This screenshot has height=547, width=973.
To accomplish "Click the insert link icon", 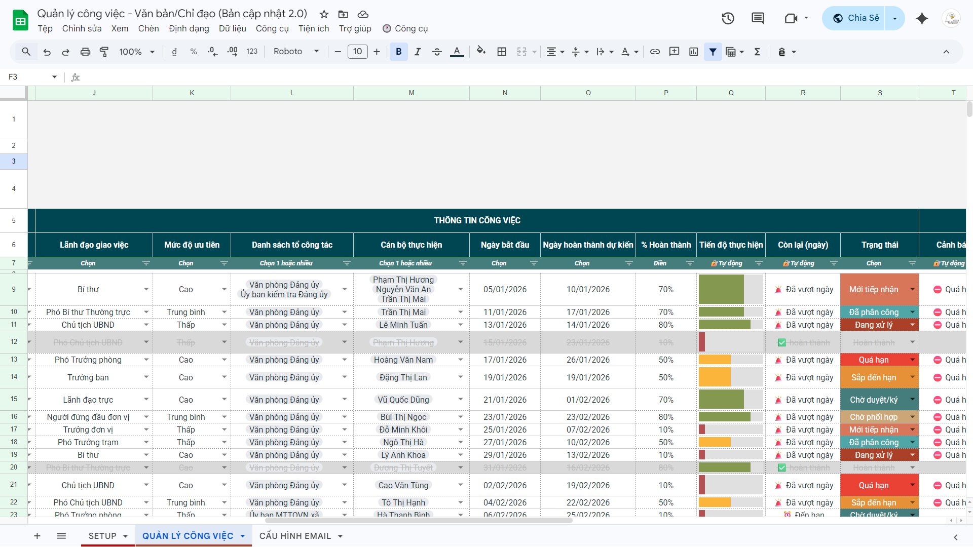I will (655, 52).
